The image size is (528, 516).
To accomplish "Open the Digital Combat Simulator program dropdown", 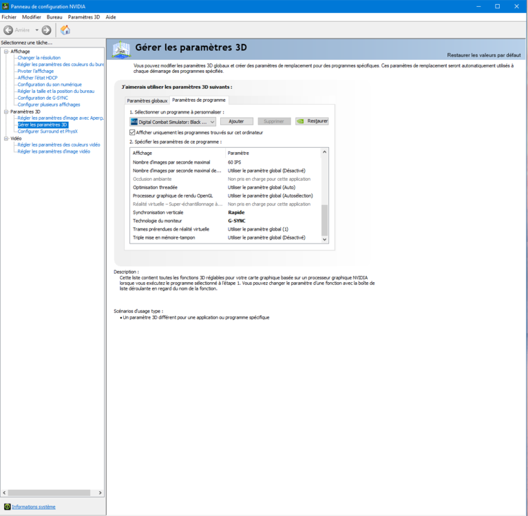I will (173, 122).
